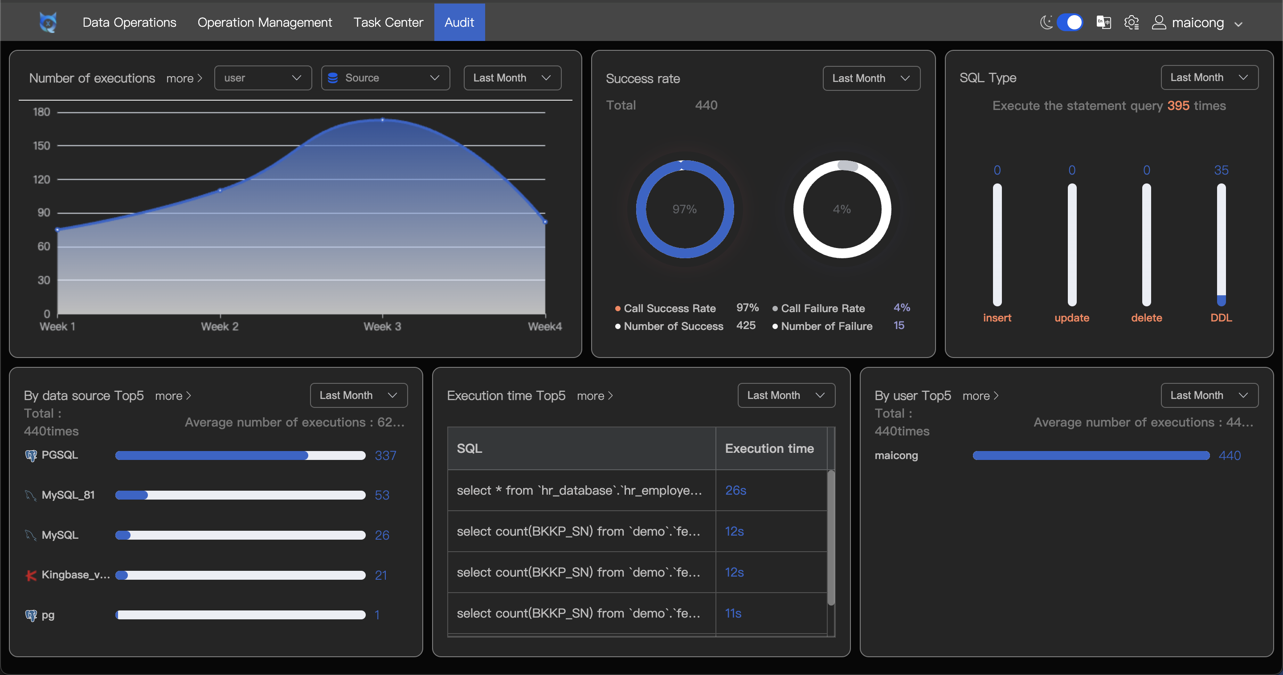Click the MySQL_81 dolphin icon
This screenshot has width=1283, height=675.
pyautogui.click(x=31, y=495)
